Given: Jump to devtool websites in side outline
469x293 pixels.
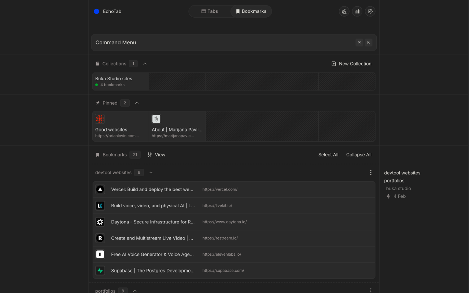Looking at the screenshot, I should 402,173.
